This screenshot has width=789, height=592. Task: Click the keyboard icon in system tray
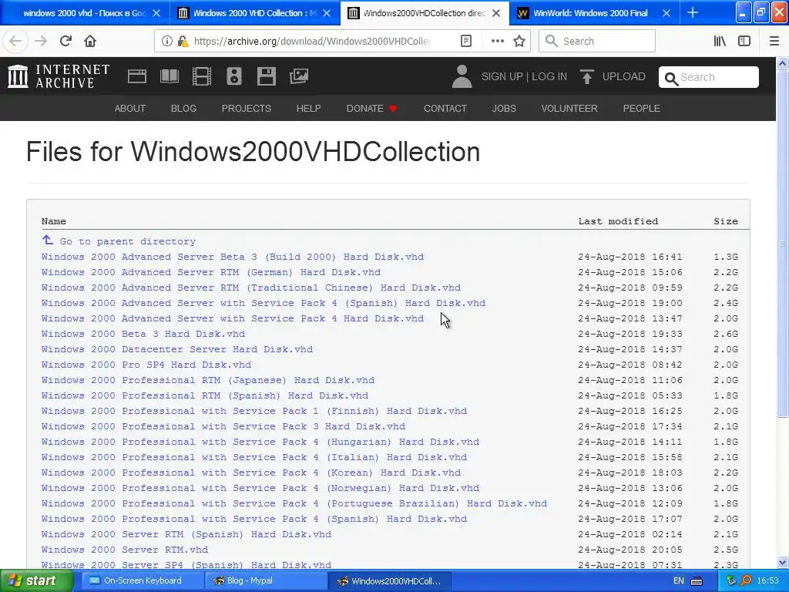[x=697, y=581]
